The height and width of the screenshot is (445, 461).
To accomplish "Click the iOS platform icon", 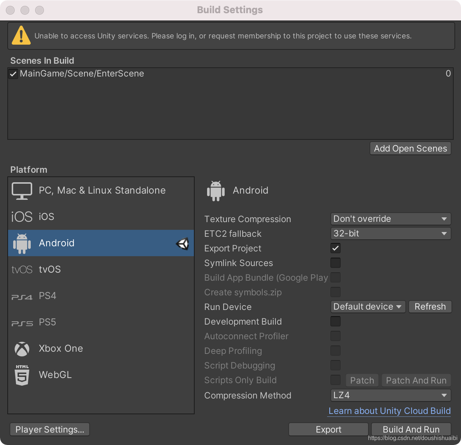I will [22, 216].
